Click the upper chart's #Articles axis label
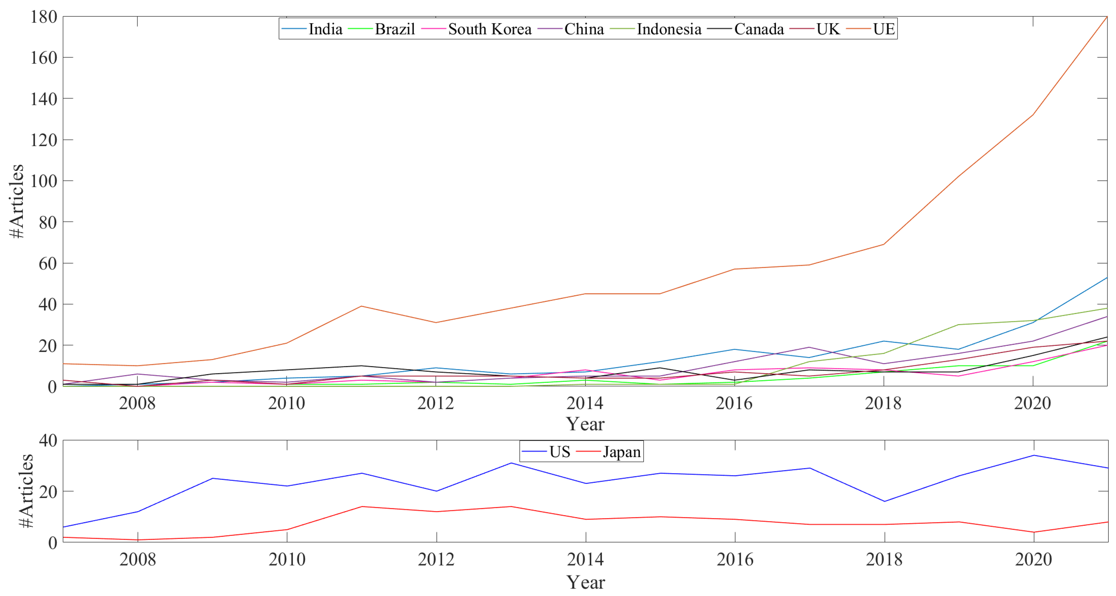Screen dimensions: 1116x596 coord(16,201)
